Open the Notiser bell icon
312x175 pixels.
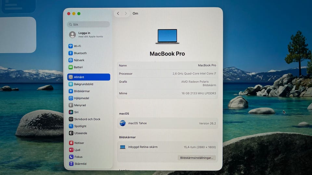71,143
